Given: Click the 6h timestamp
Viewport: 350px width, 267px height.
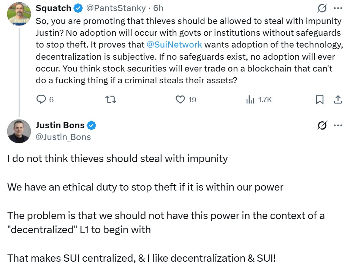Looking at the screenshot, I should pos(158,8).
